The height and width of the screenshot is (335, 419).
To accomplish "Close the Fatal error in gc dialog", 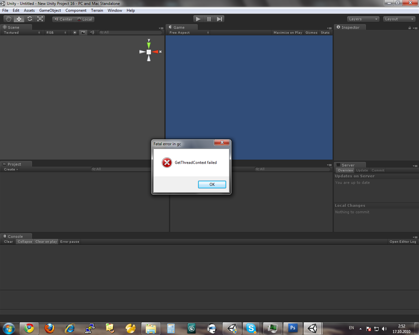I will pyautogui.click(x=222, y=142).
